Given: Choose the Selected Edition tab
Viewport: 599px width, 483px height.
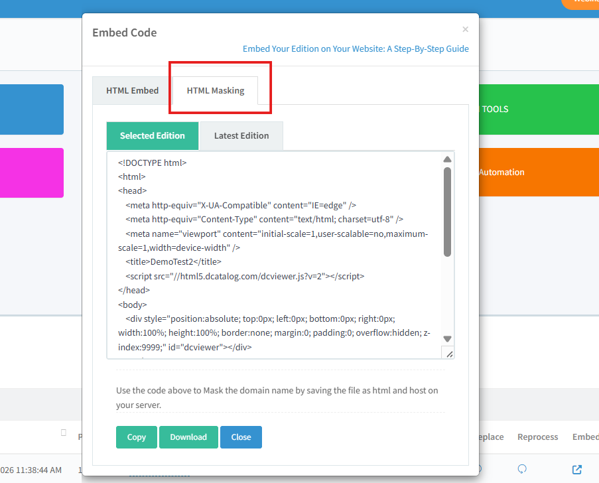Looking at the screenshot, I should 152,136.
